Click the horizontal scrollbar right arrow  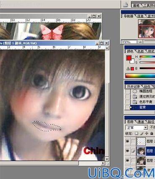(103, 163)
